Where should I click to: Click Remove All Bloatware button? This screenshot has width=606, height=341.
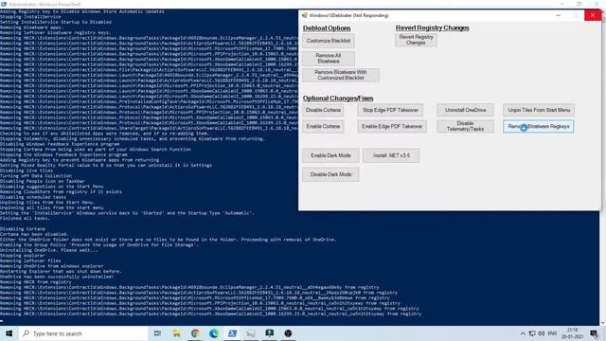click(329, 59)
